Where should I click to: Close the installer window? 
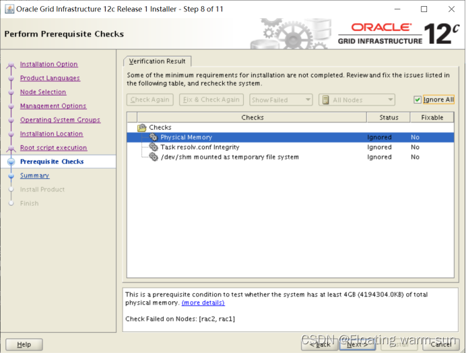pos(451,9)
